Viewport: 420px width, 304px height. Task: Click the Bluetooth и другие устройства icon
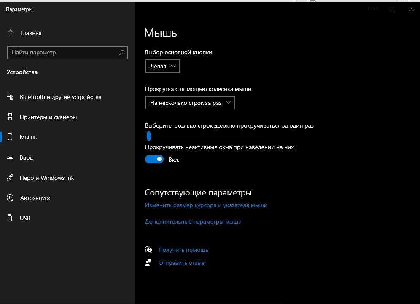pyautogui.click(x=11, y=97)
